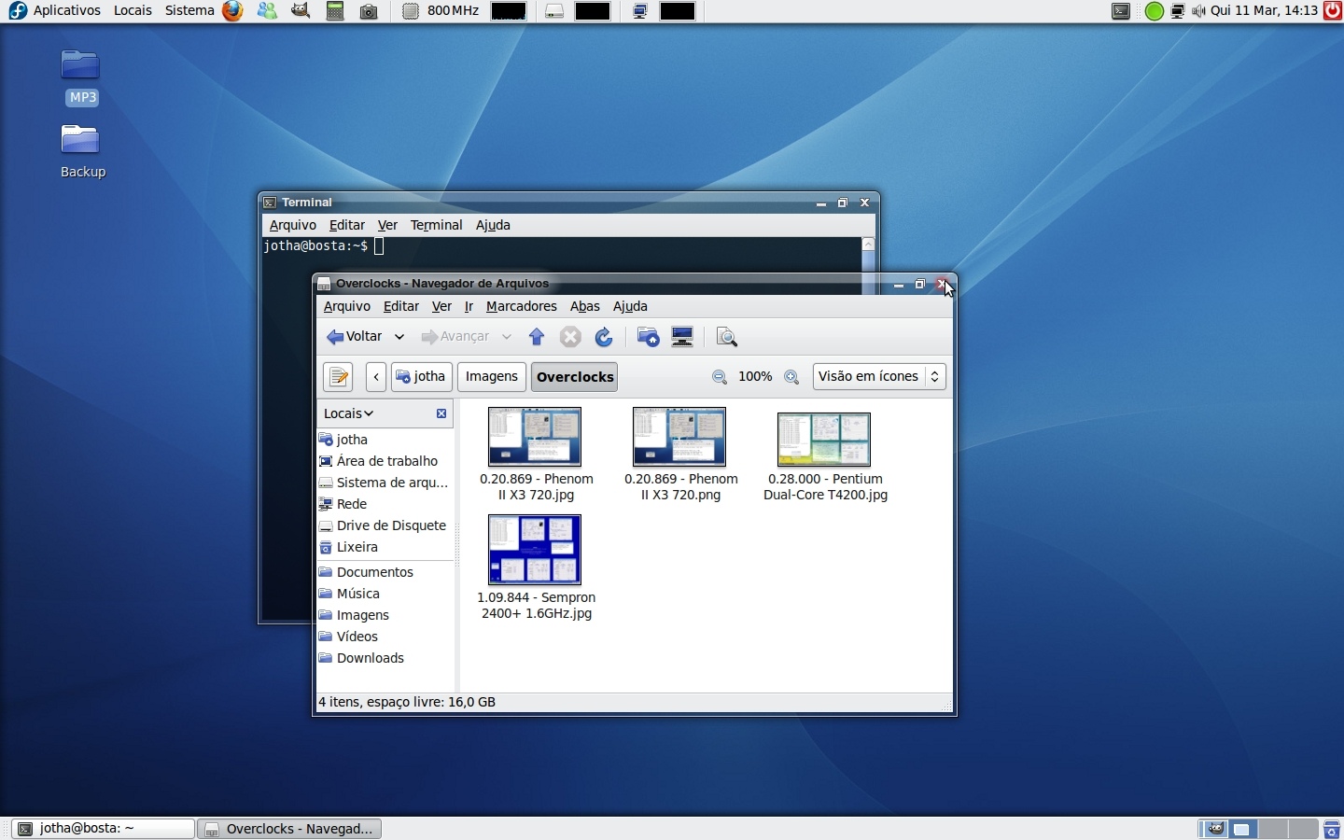The height and width of the screenshot is (840, 1344).
Task: Click the Fedora logo in the panel
Action: (x=18, y=11)
